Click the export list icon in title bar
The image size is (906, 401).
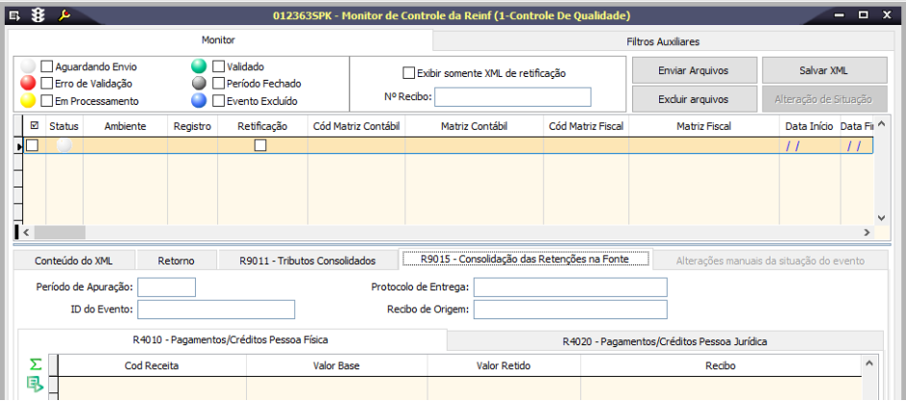click(x=14, y=15)
